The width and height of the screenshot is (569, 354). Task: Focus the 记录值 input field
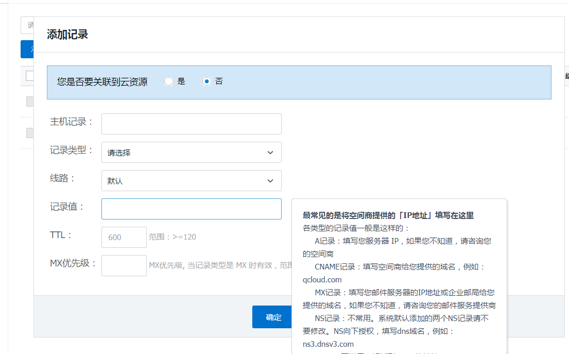pyautogui.click(x=191, y=209)
